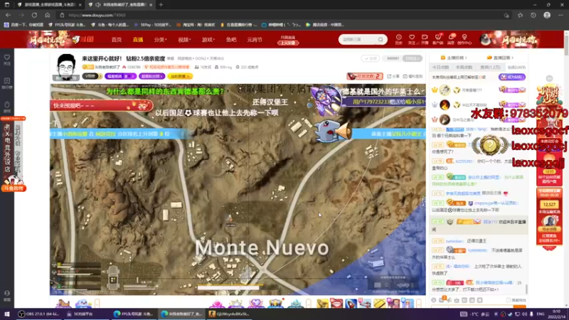
Task: Toggle the 加班 check button
Action: point(370,58)
